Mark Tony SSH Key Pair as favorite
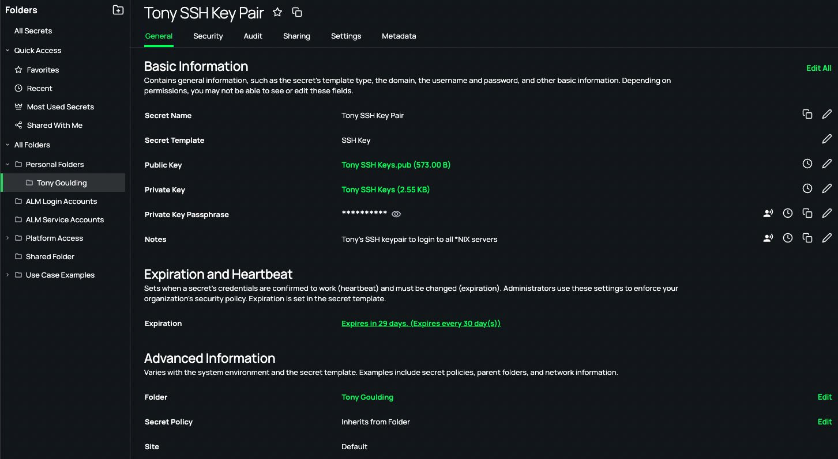838x459 pixels. [x=277, y=12]
